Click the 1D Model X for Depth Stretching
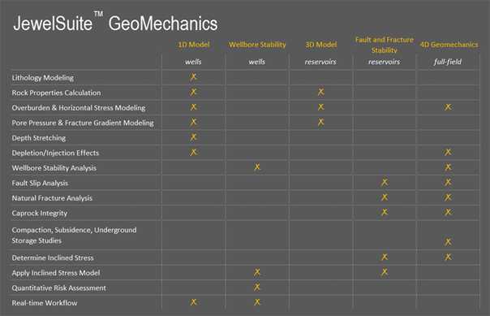 point(193,137)
